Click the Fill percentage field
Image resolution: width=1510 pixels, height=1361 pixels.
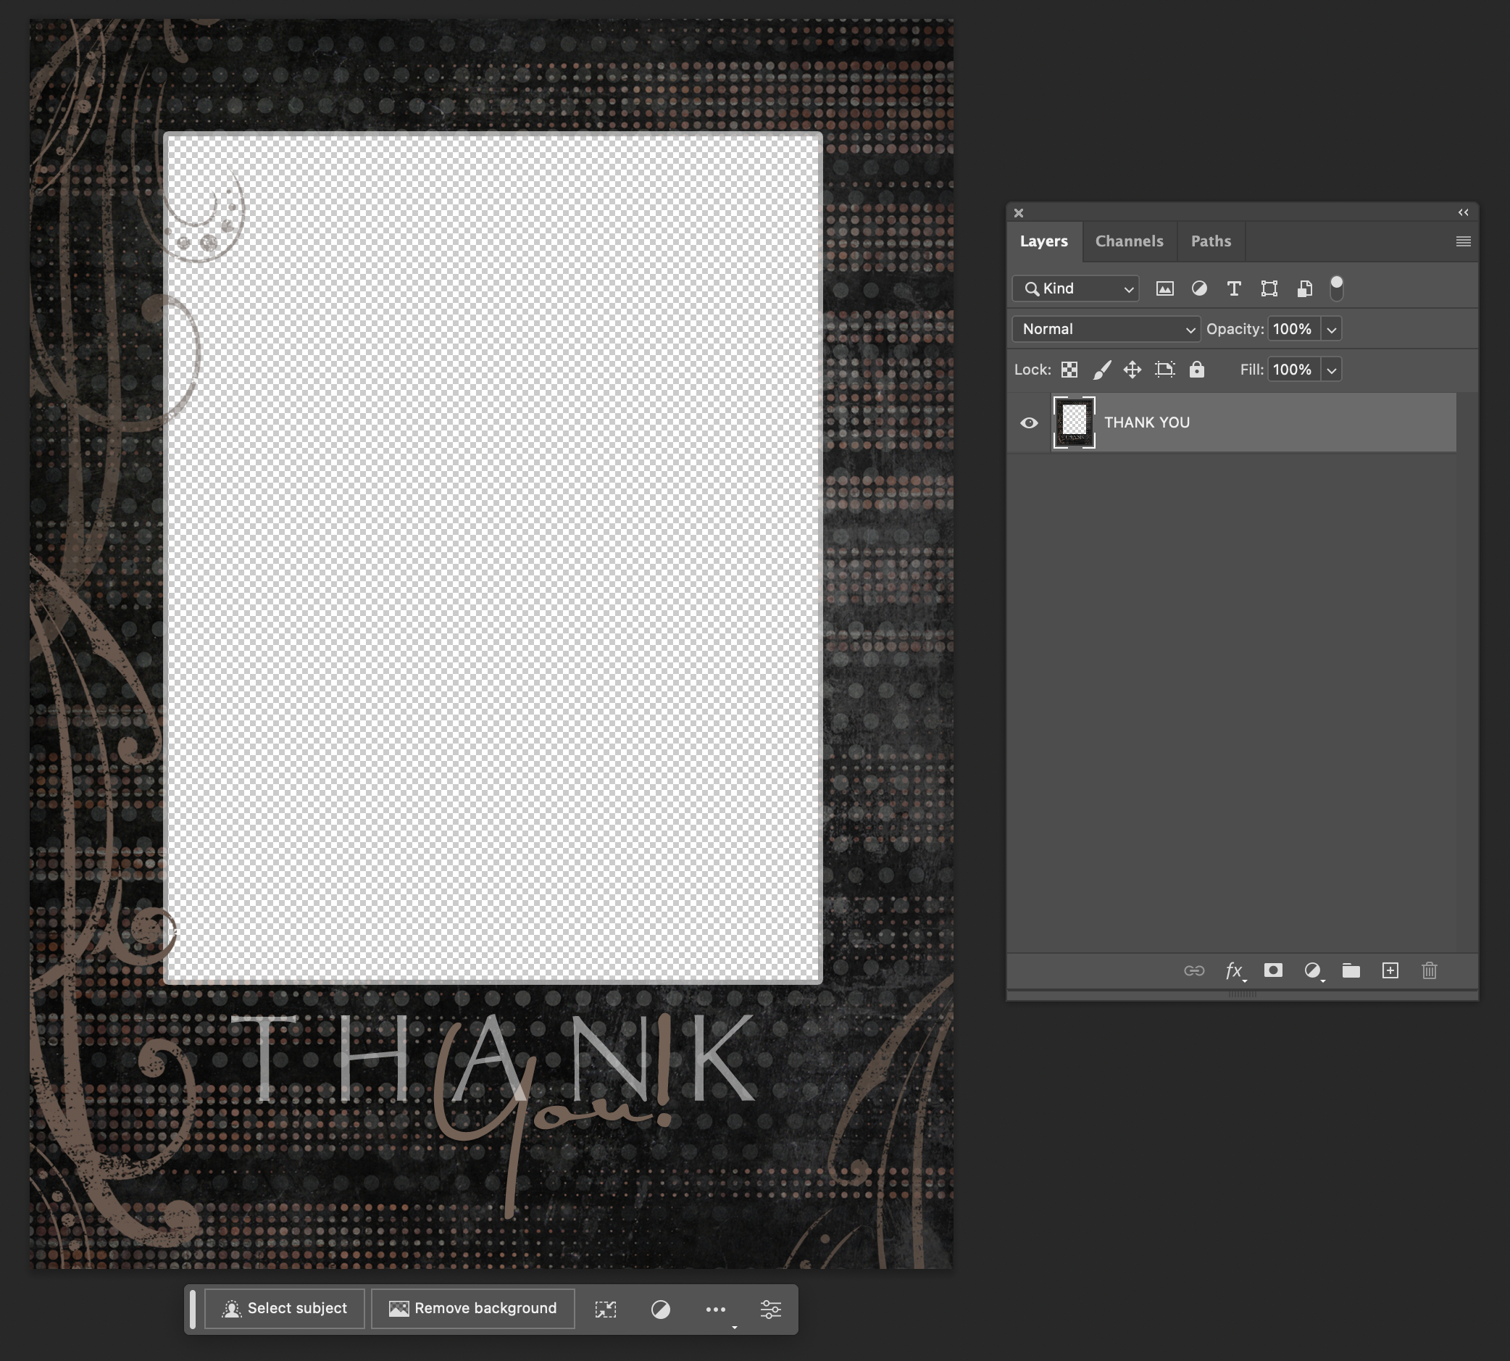pyautogui.click(x=1293, y=370)
